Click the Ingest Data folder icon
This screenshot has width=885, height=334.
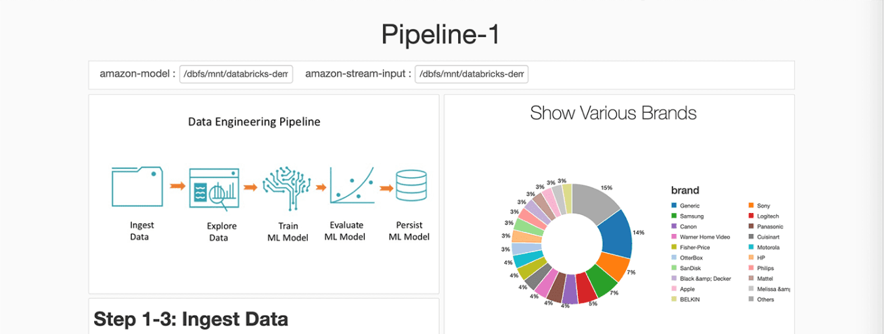coord(137,186)
